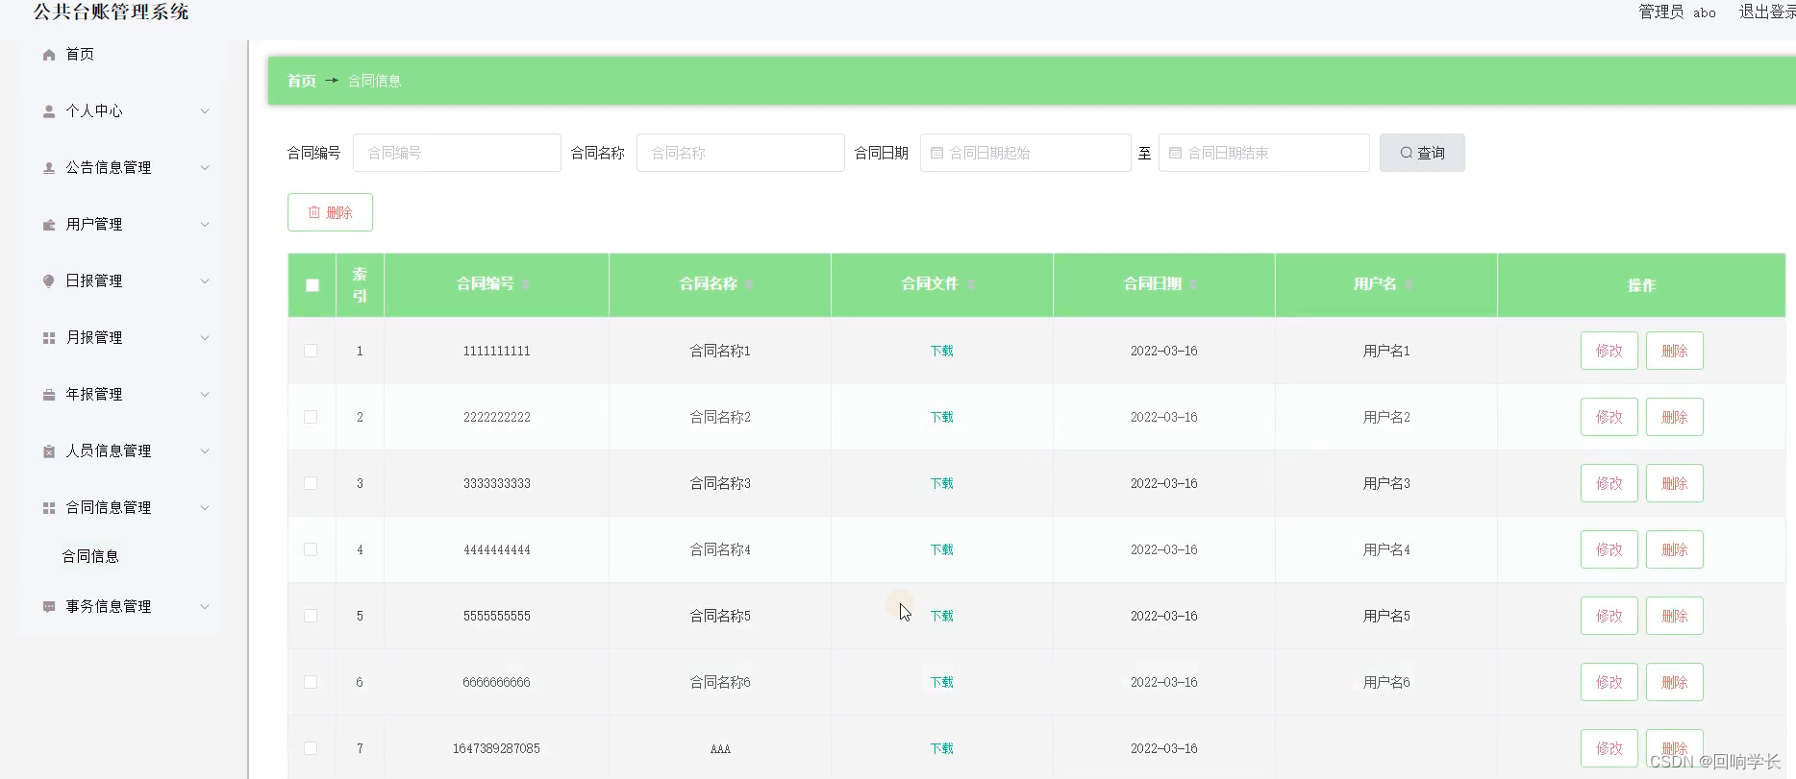
Task: Expand the 个人中心 menu chevron
Action: point(205,111)
